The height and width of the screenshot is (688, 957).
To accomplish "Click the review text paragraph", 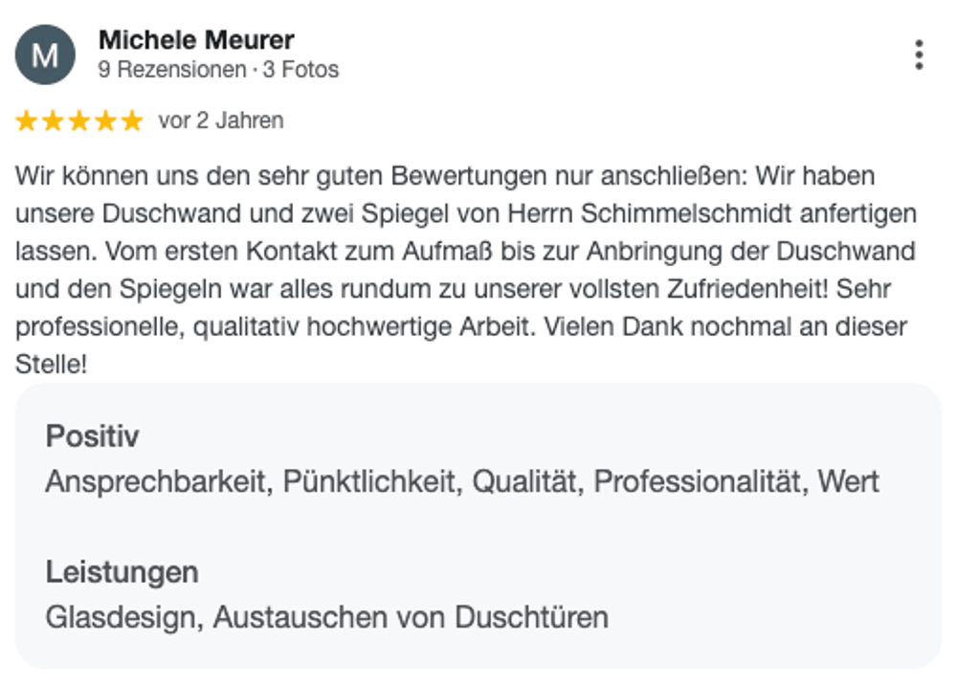I will [466, 269].
